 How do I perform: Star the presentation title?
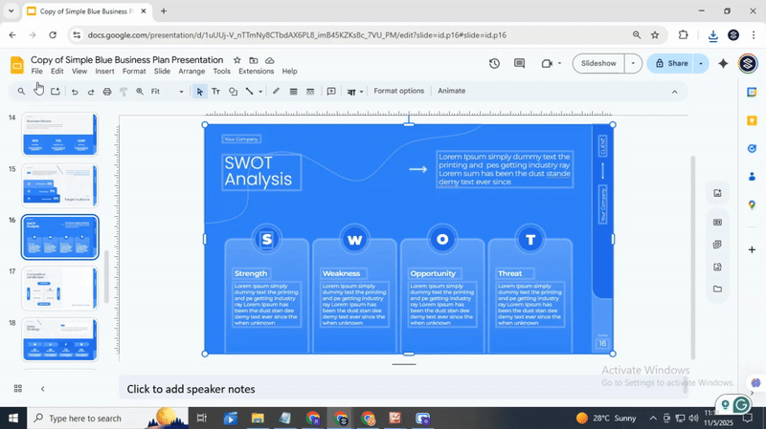coord(237,60)
